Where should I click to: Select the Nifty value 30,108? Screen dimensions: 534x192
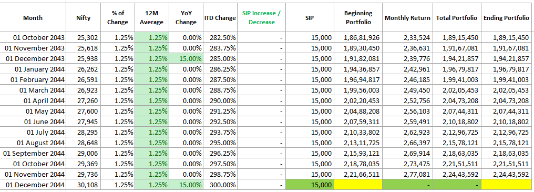point(84,185)
